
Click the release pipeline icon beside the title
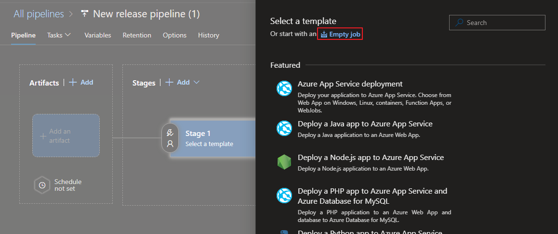pyautogui.click(x=85, y=14)
